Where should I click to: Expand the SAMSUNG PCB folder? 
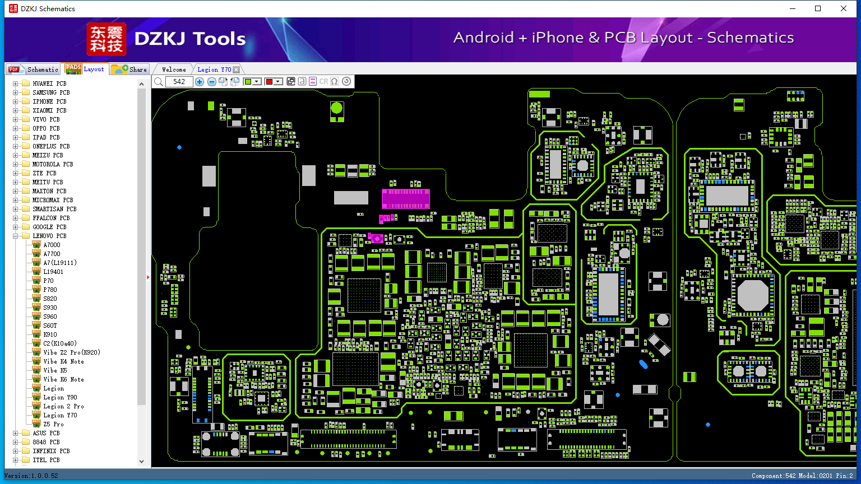click(x=16, y=92)
